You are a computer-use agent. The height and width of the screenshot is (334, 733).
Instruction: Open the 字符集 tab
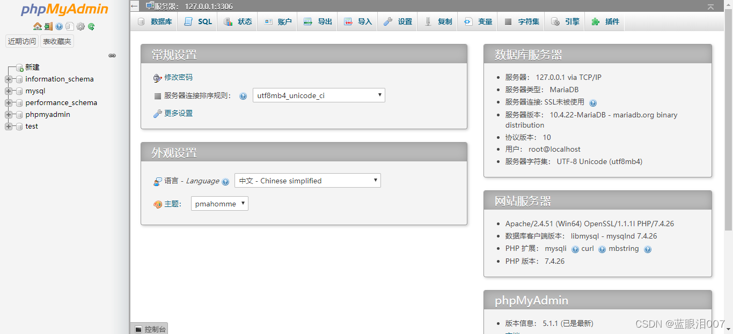pos(521,21)
